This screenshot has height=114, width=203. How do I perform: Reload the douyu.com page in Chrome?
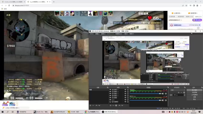9,5
